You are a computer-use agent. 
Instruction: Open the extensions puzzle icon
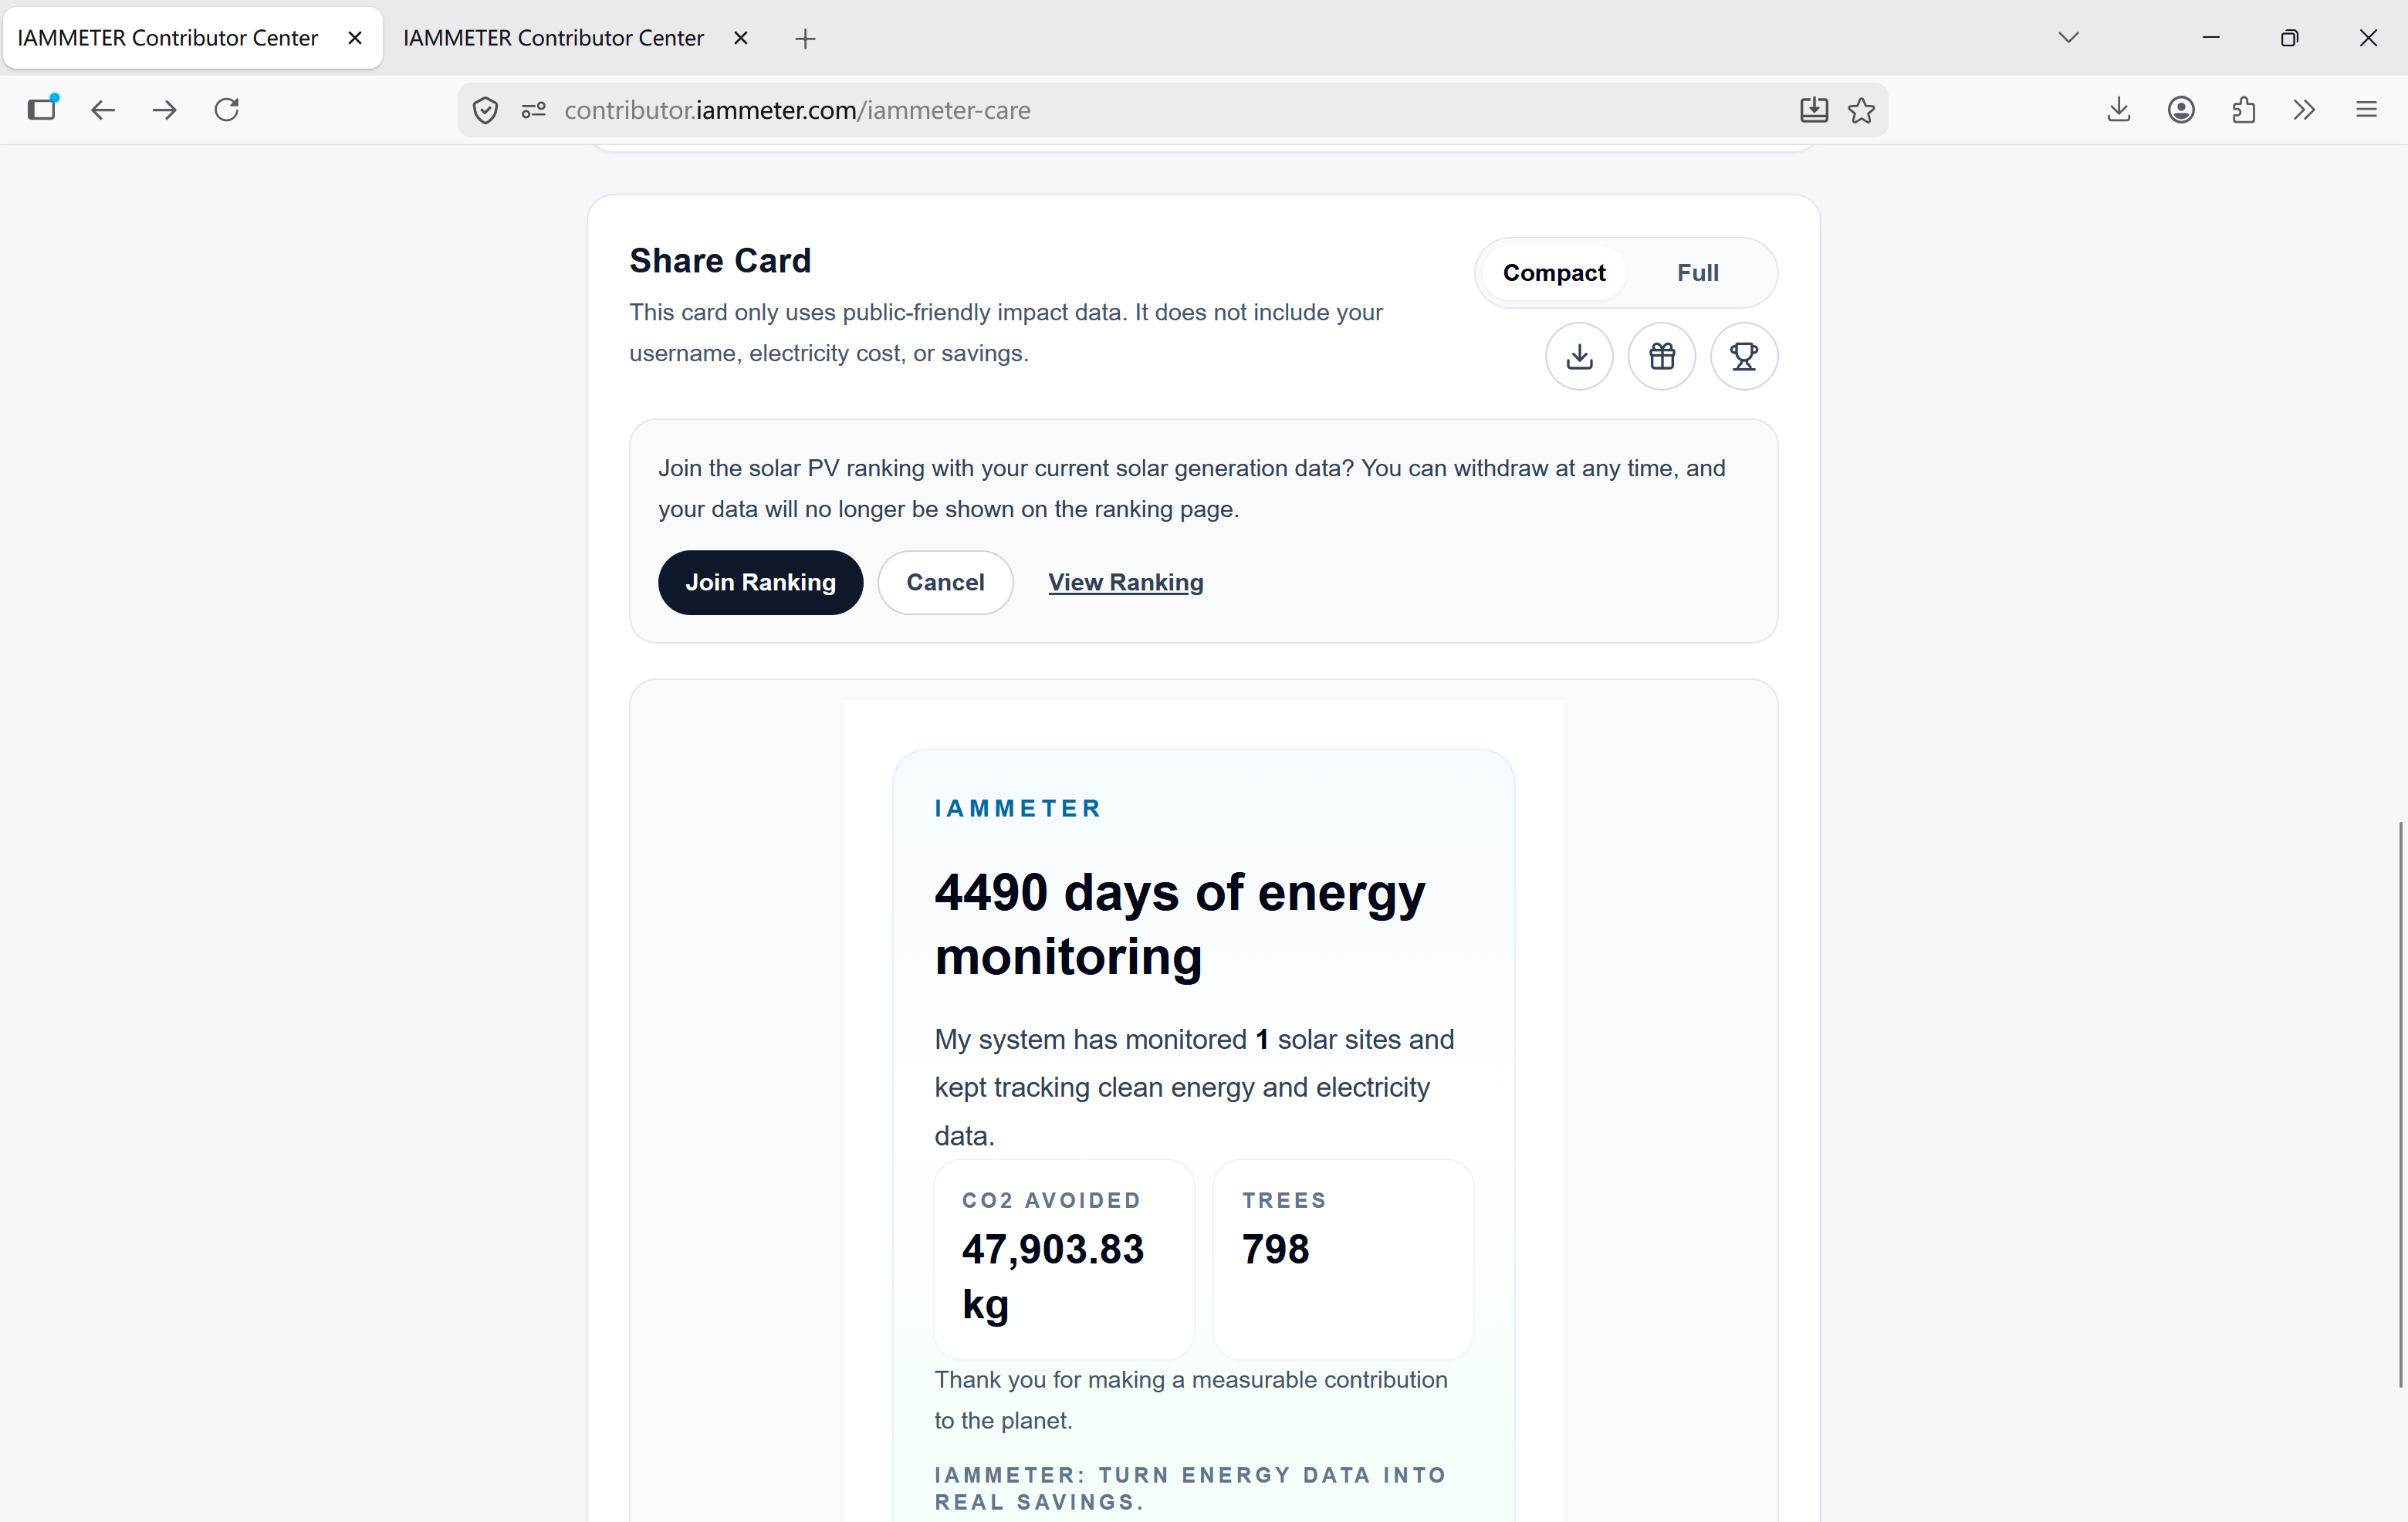pyautogui.click(x=2243, y=110)
